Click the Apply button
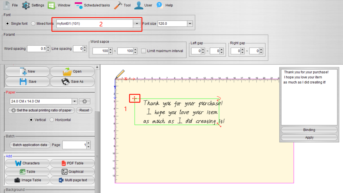The width and height of the screenshot is (343, 193). click(x=309, y=137)
